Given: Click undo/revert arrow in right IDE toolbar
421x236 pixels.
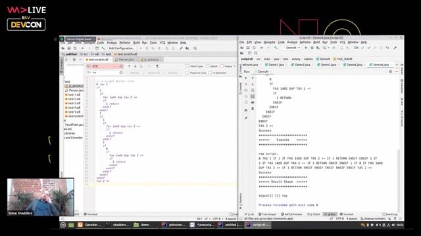Looking at the screenshot, I should tap(387, 48).
